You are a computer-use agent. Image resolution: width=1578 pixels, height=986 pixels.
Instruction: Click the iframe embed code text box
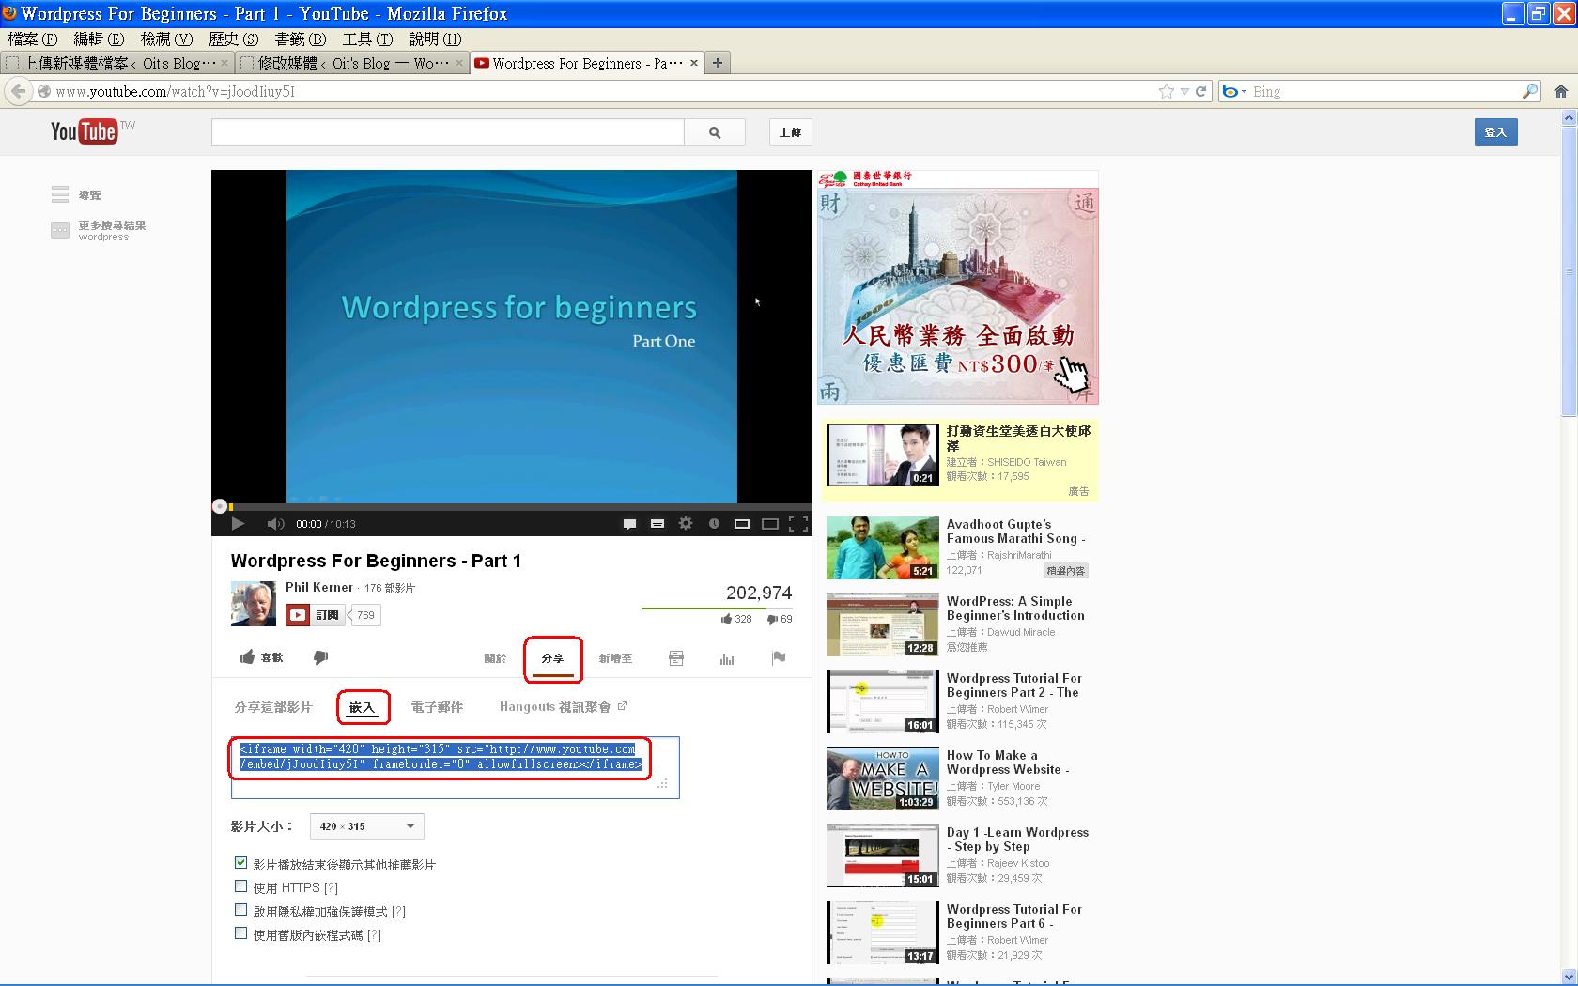[455, 768]
